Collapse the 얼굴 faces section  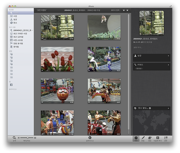coord(168,56)
